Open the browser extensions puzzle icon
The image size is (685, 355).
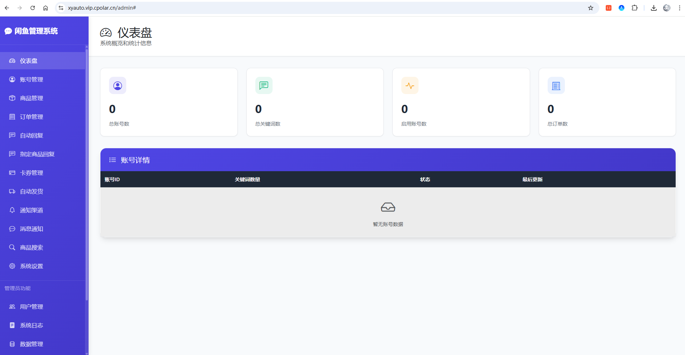(634, 8)
